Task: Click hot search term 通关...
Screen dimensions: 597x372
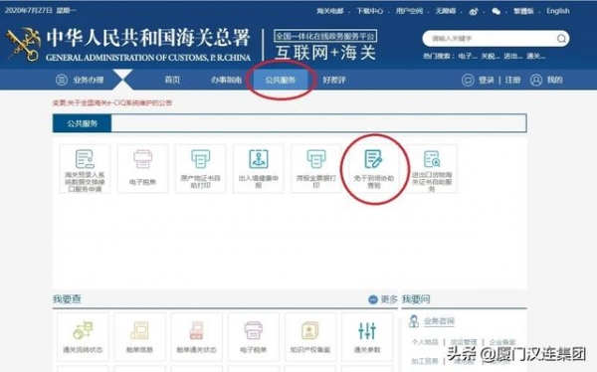Action: click(536, 57)
